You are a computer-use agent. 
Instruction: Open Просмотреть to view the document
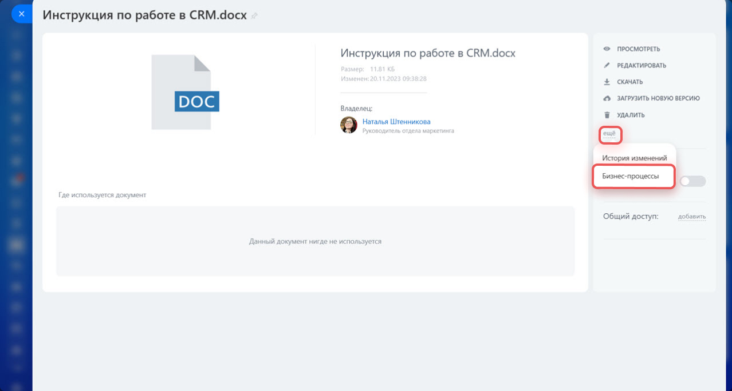tap(638, 49)
